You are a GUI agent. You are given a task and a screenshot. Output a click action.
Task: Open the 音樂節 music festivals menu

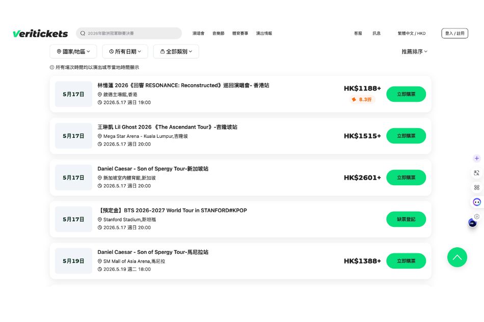coord(218,33)
